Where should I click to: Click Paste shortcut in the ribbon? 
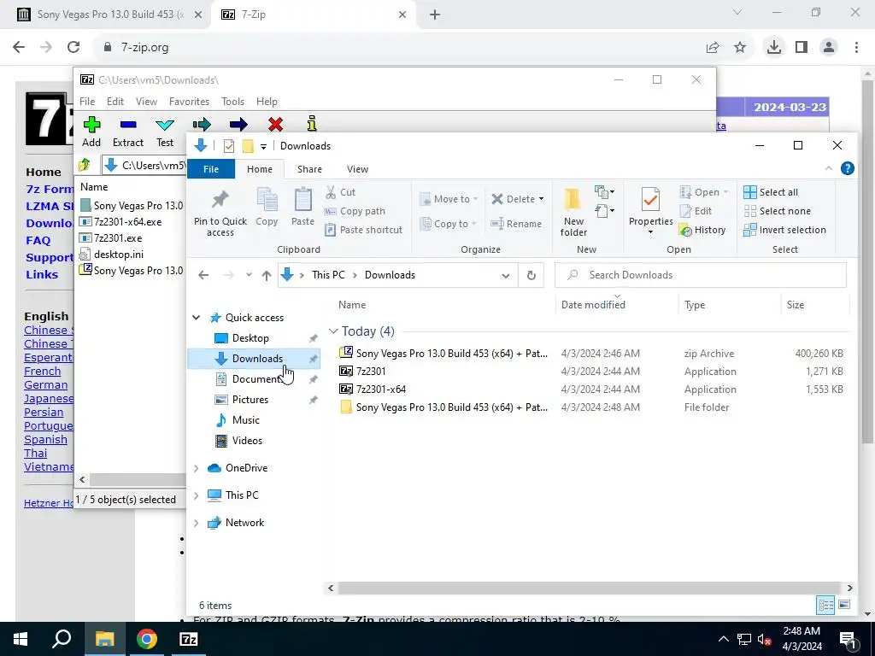point(364,230)
